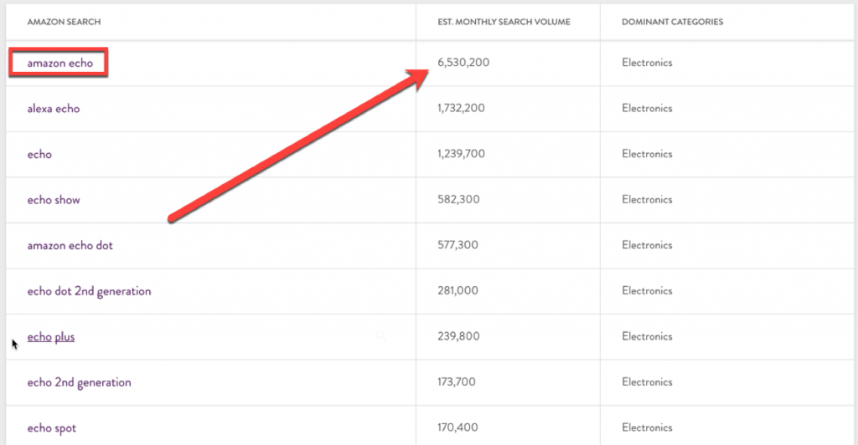Click the Dominant Categories column header

point(673,22)
